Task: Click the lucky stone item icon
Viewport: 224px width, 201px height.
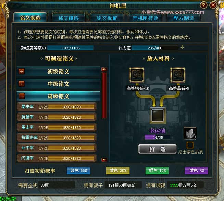Action: click(x=190, y=133)
